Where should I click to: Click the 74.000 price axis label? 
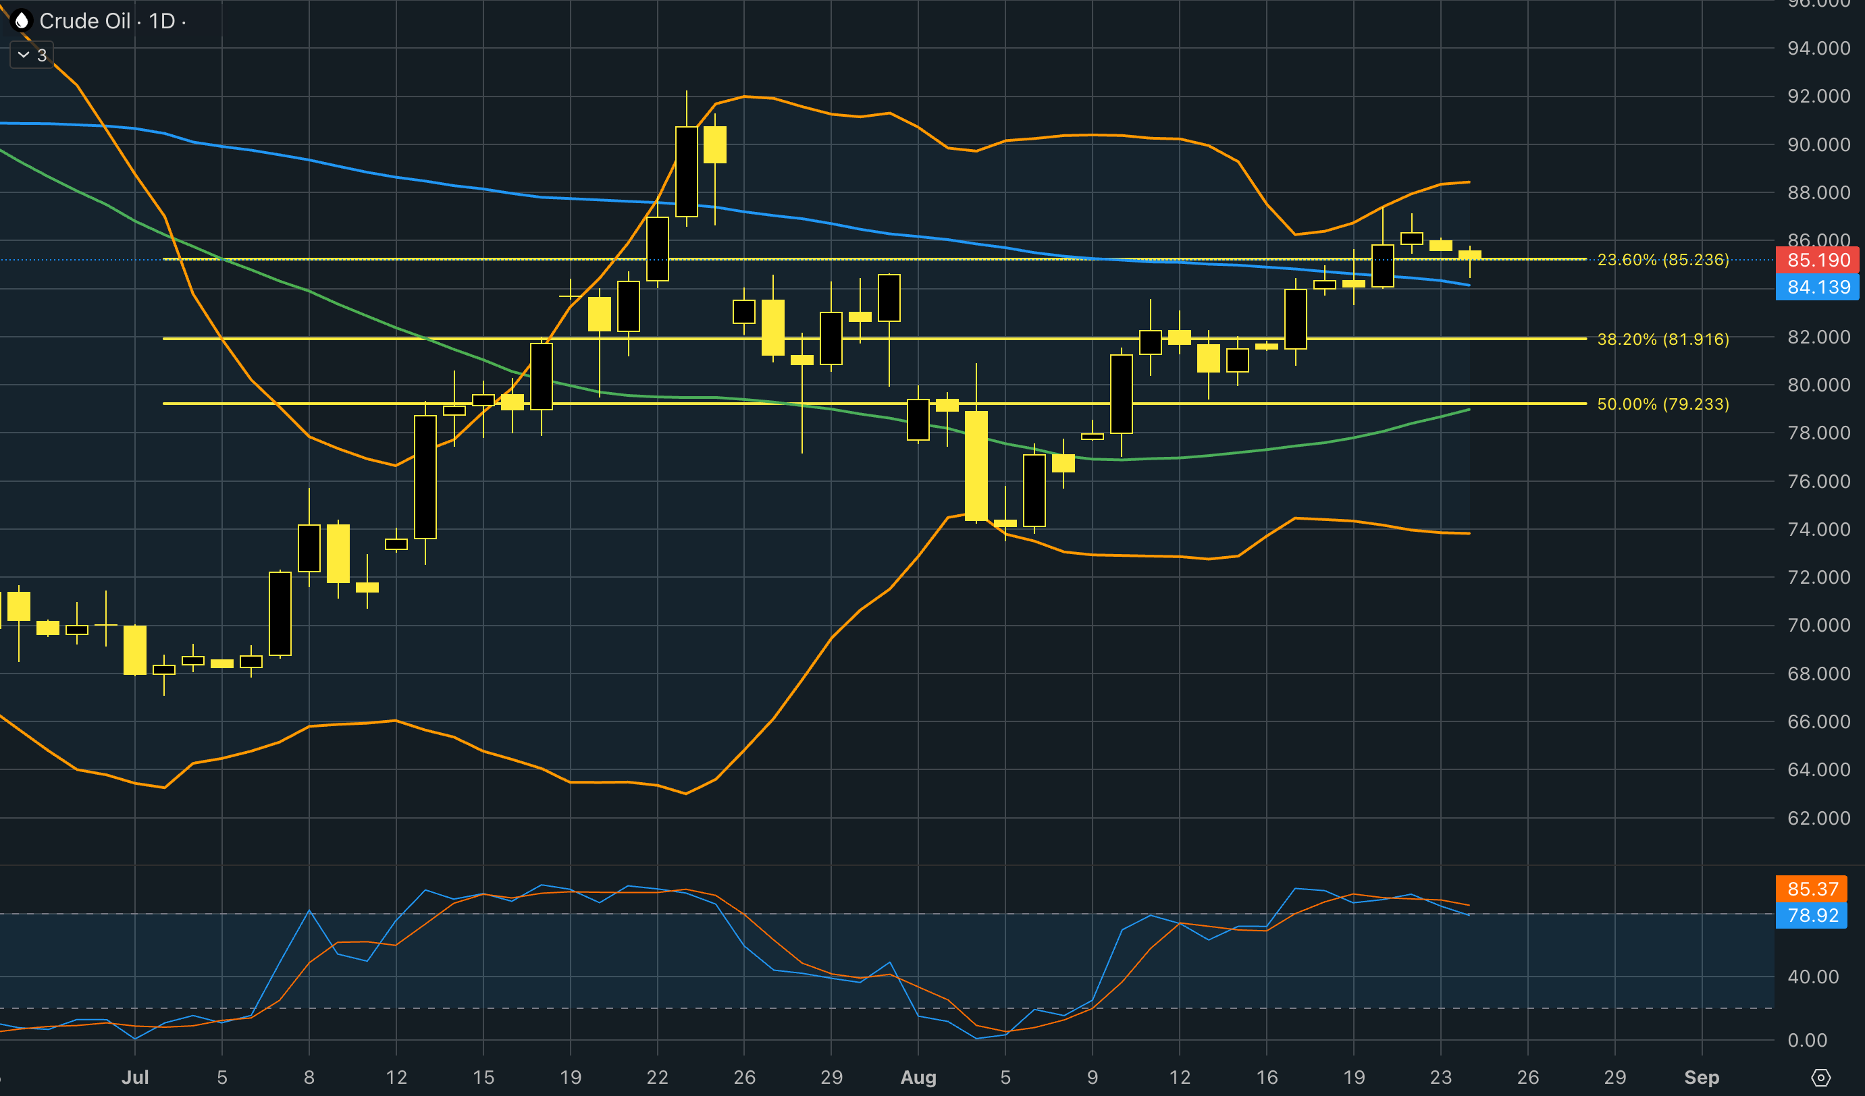[1818, 530]
